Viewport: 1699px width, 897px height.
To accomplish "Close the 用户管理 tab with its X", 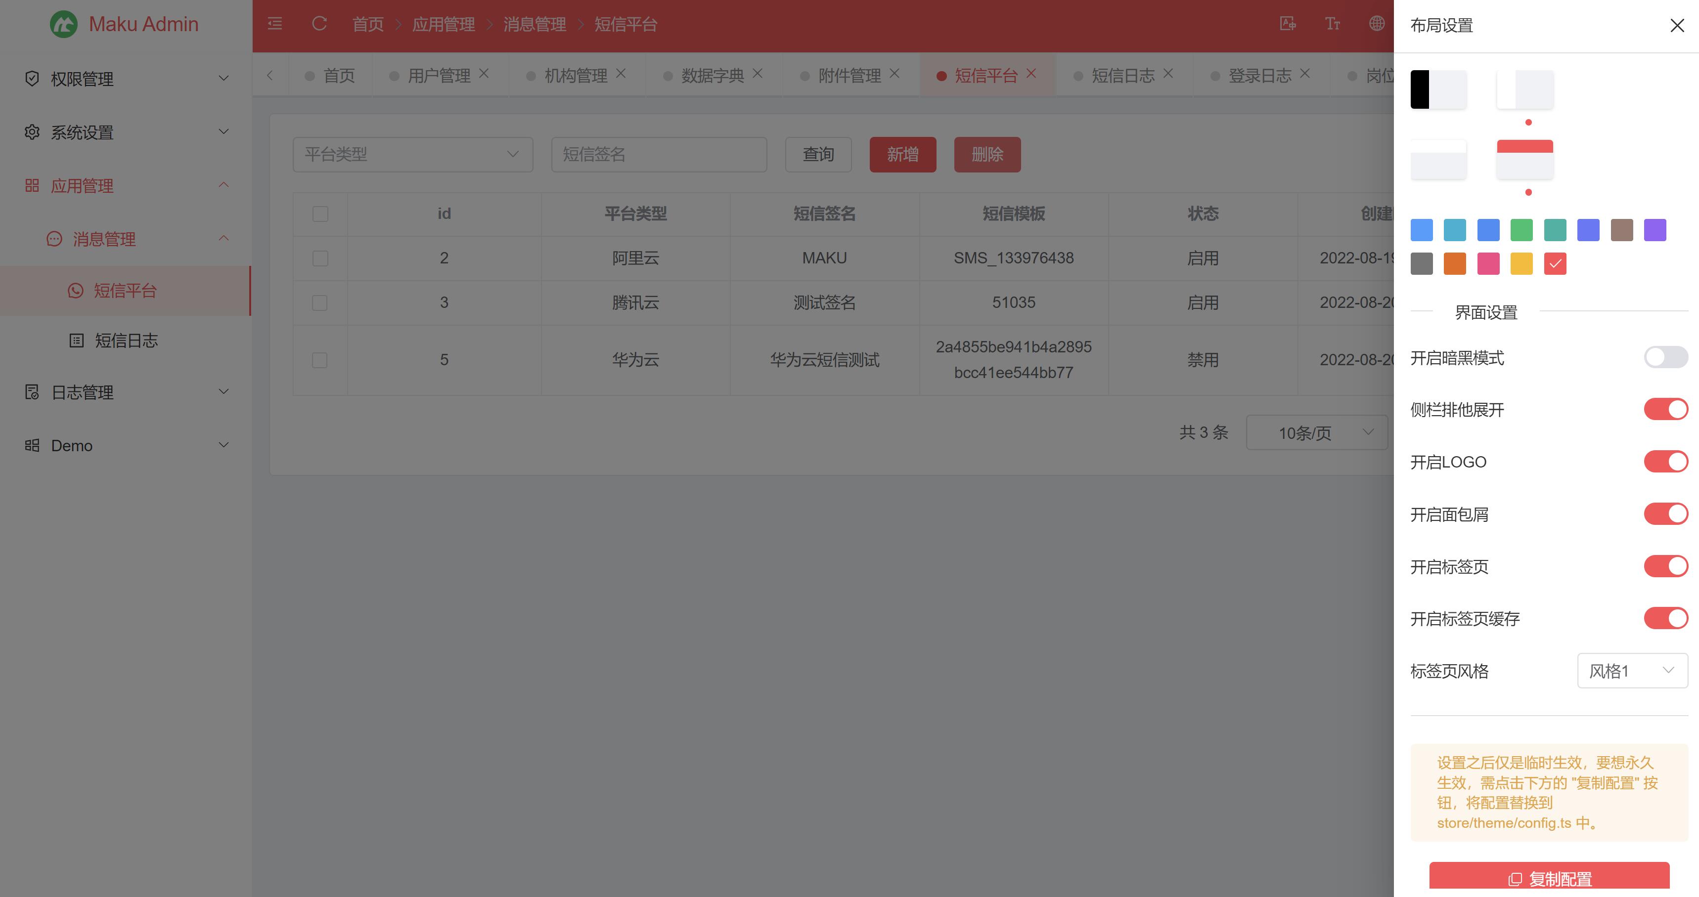I will click(x=484, y=74).
